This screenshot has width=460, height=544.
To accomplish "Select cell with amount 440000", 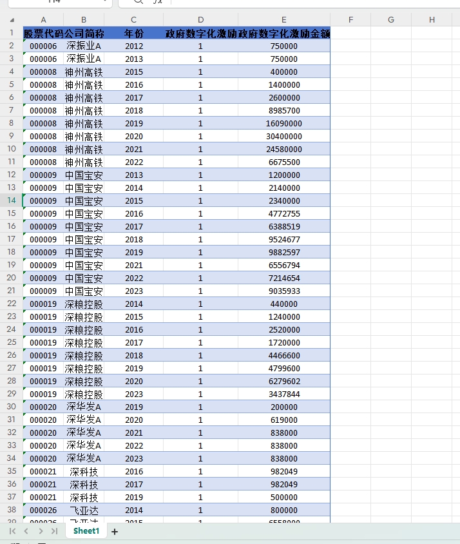I will (283, 304).
